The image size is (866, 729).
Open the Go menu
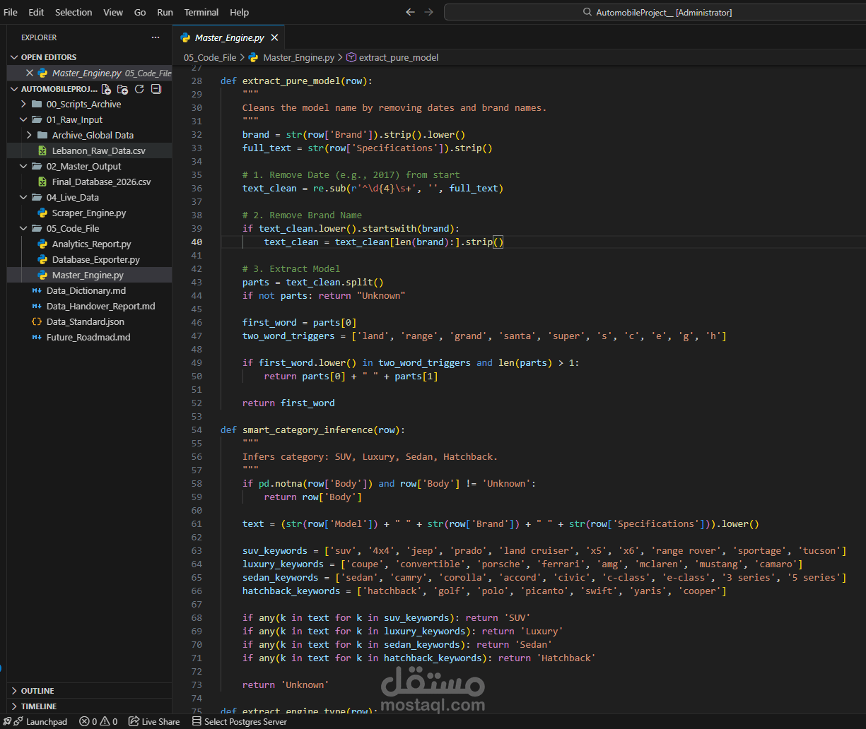click(140, 12)
